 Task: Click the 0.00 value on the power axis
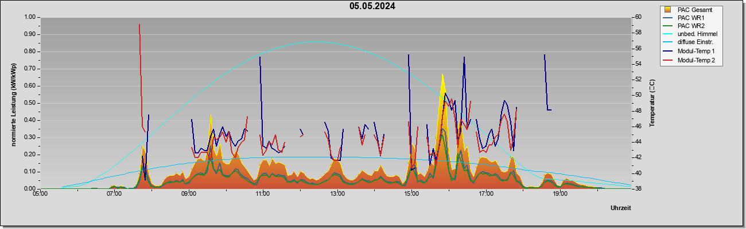(x=29, y=188)
